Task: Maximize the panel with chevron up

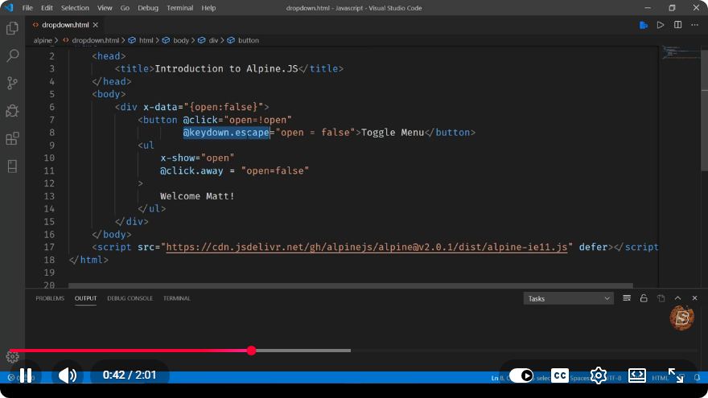Action: [677, 298]
